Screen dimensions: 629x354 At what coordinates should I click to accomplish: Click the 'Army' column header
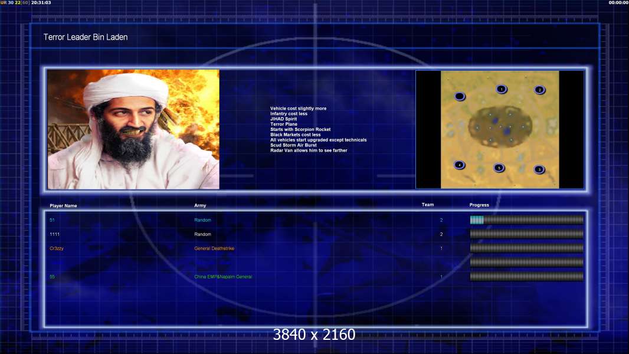200,205
